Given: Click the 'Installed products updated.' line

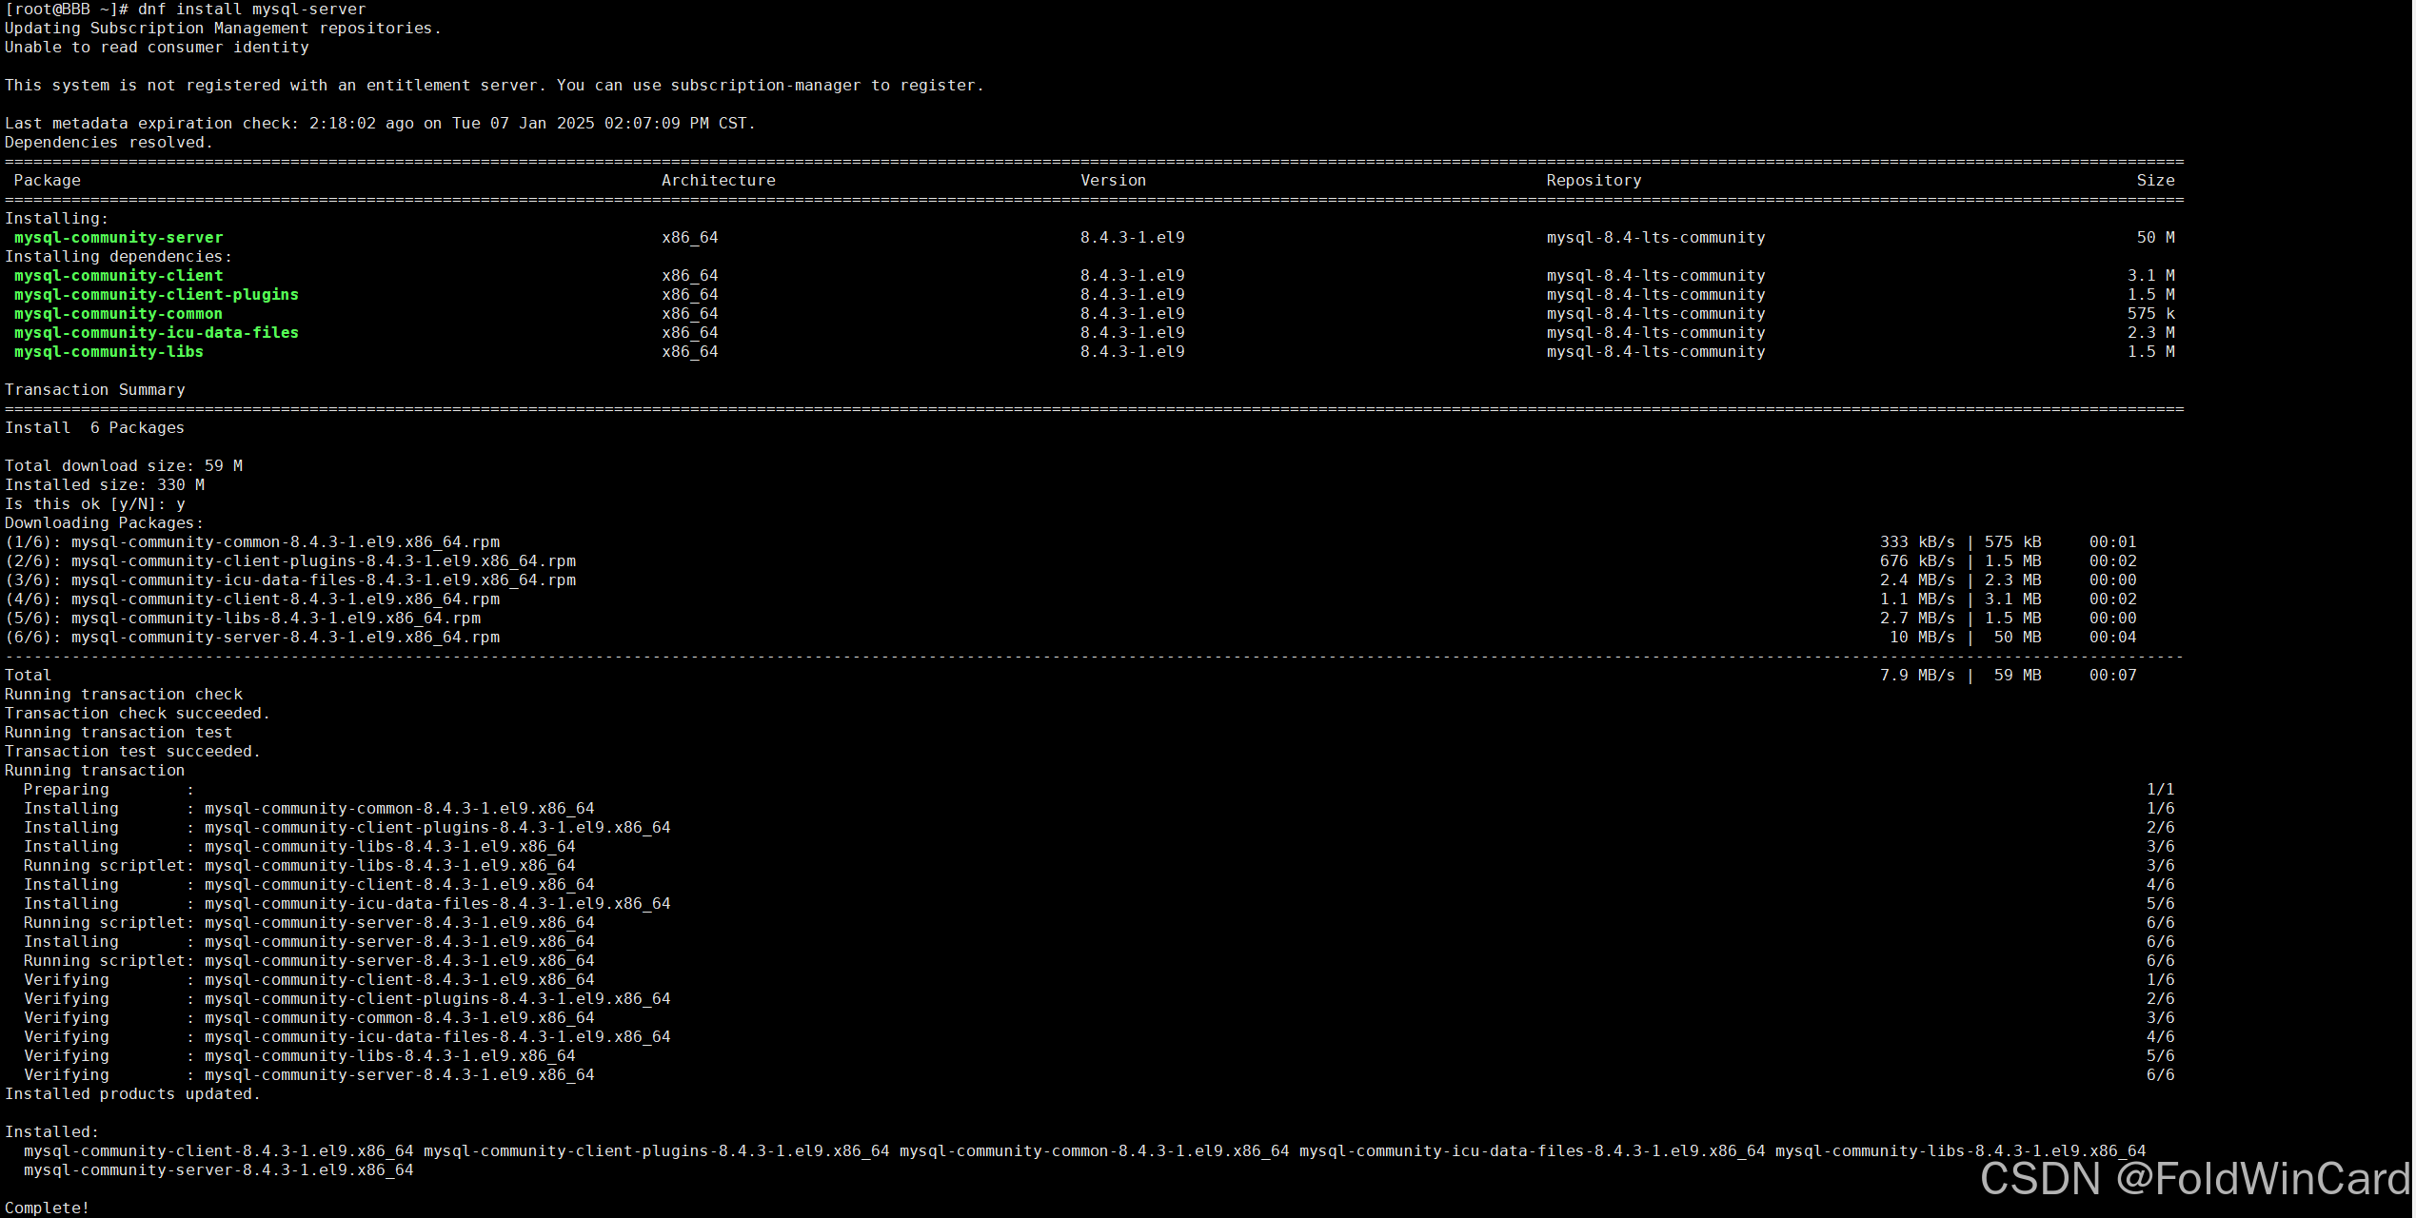Looking at the screenshot, I should click(x=132, y=1094).
